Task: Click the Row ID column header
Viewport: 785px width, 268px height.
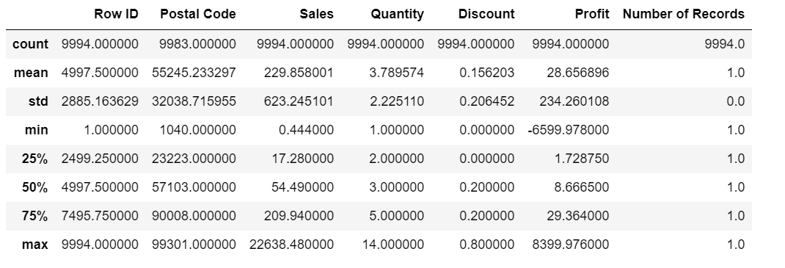Action: (x=116, y=14)
